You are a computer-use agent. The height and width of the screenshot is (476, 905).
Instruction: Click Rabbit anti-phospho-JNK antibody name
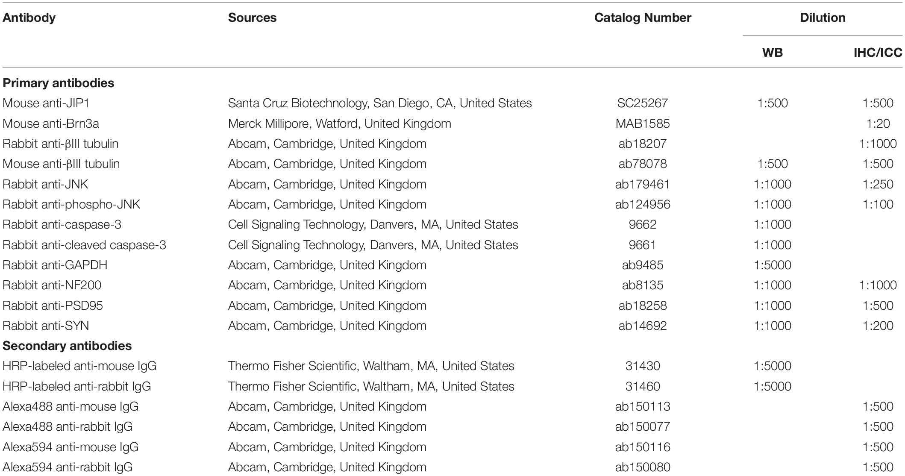71,204
